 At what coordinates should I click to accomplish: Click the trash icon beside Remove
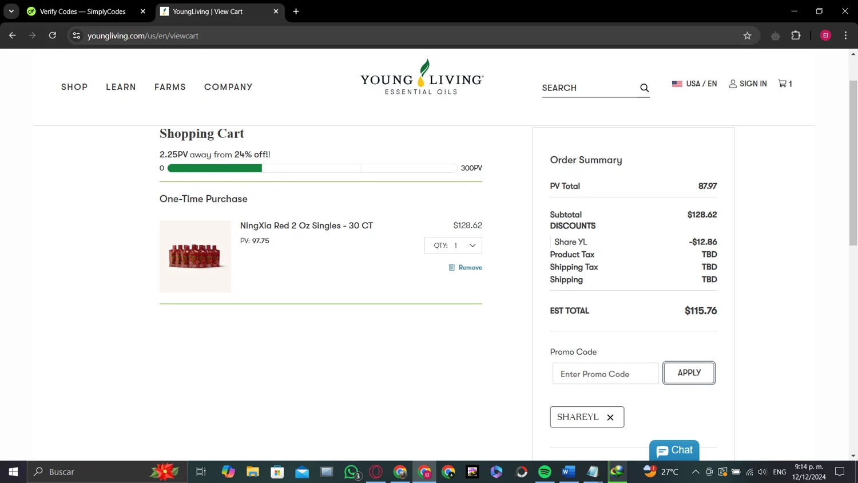(451, 267)
